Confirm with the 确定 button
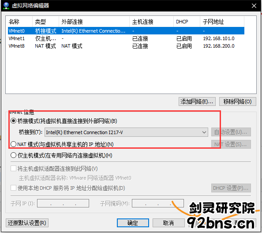Screen dimensions: 262x233 [x=133, y=223]
